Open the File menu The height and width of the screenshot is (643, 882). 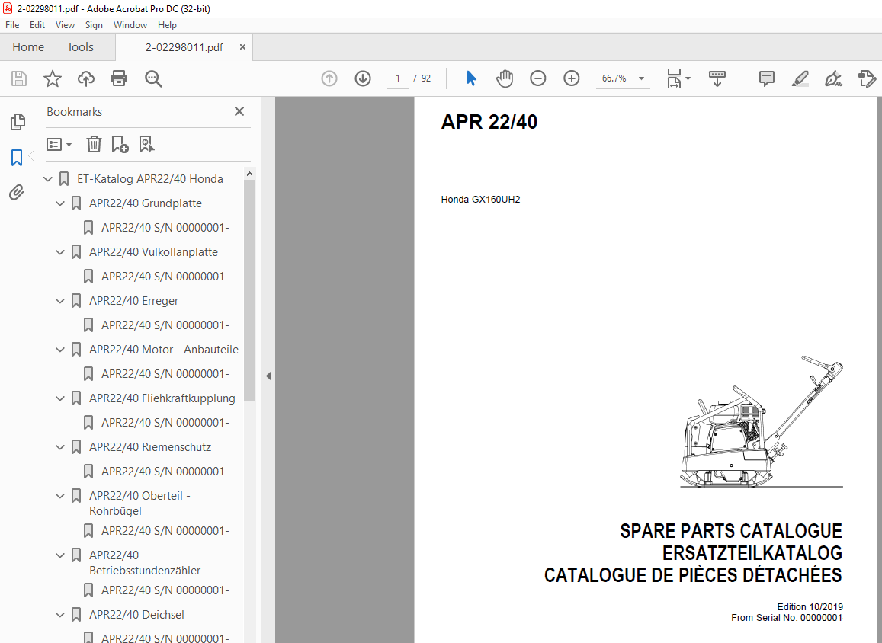coord(11,24)
